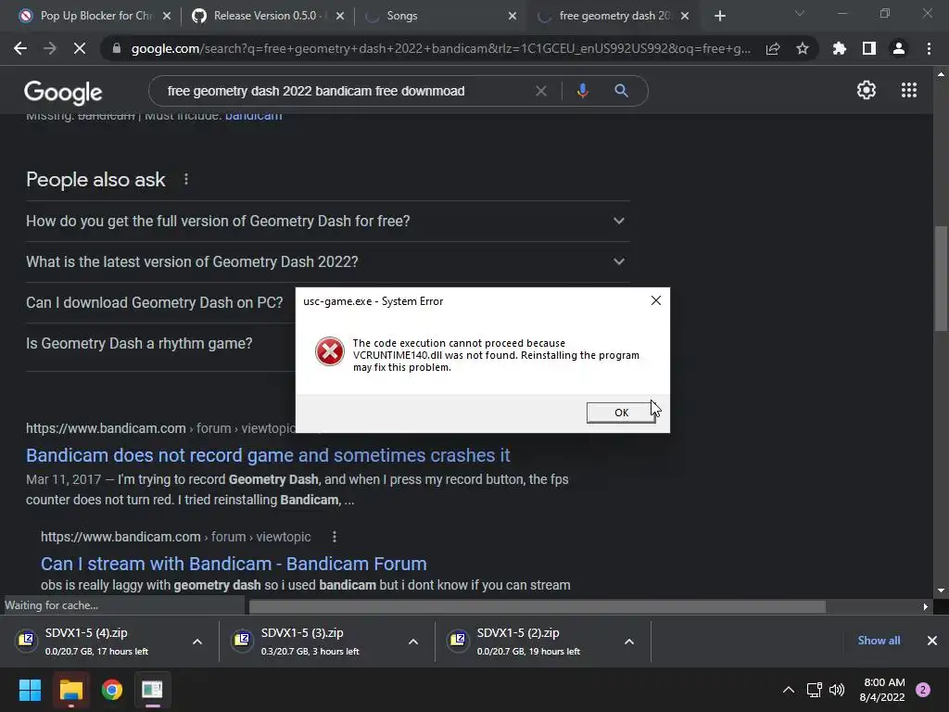The height and width of the screenshot is (712, 949).
Task: Click the vertical page scrollbar thumb
Action: [x=941, y=278]
